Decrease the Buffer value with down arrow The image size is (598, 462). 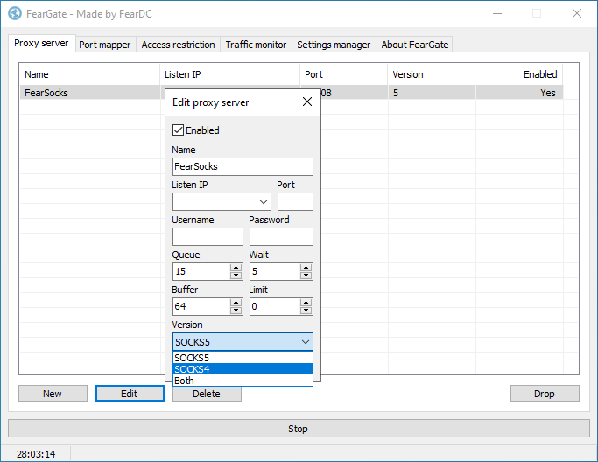236,311
